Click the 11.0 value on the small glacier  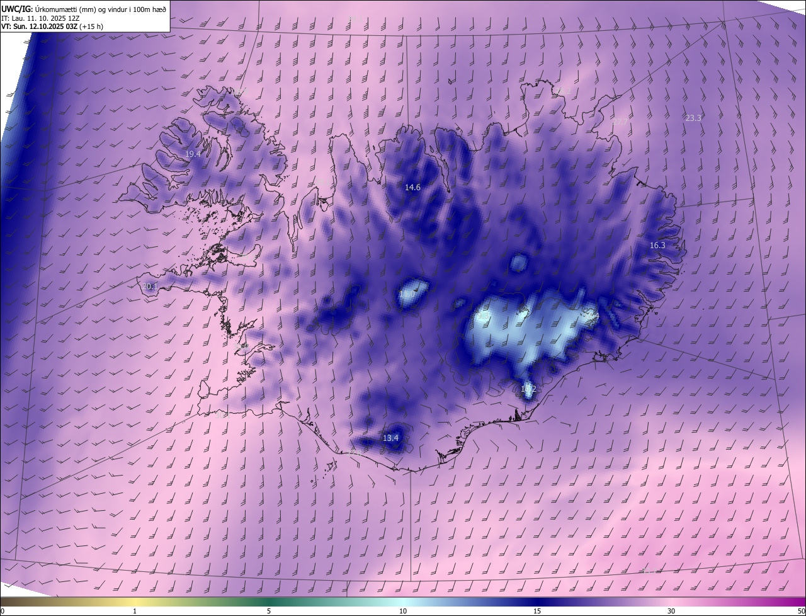tap(407, 295)
